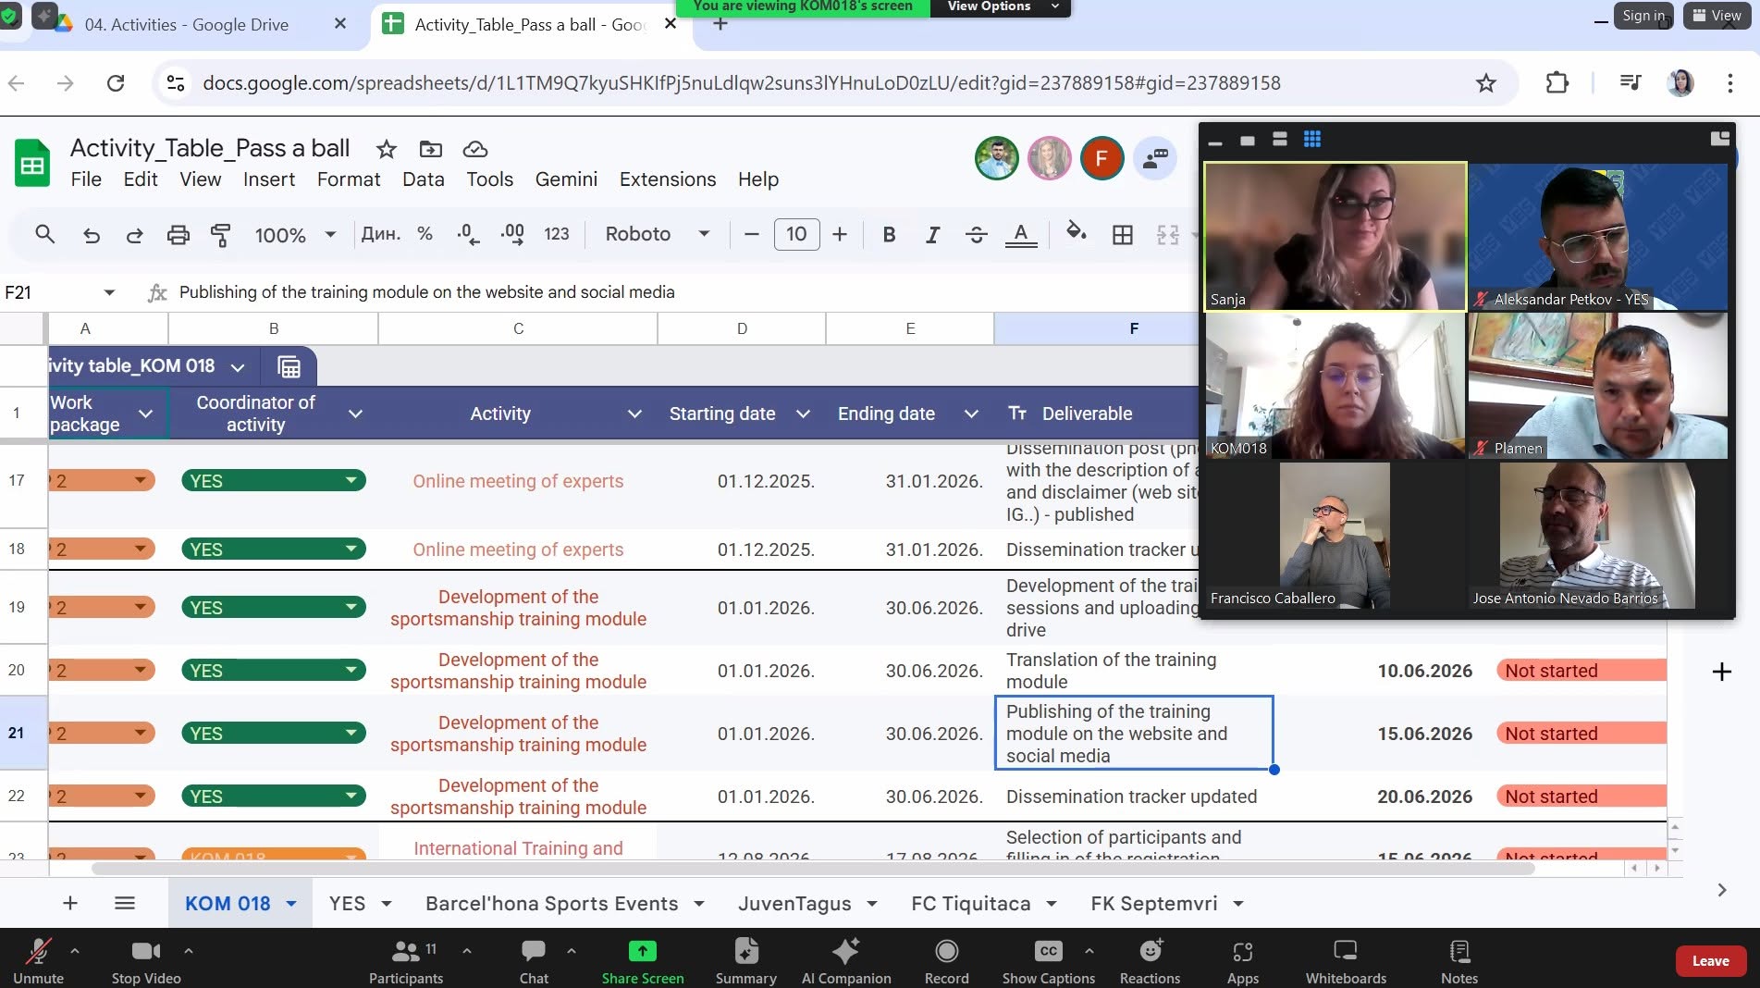Open the 100% zoom dropdown
Viewport: 1760px width, 988px height.
point(295,235)
